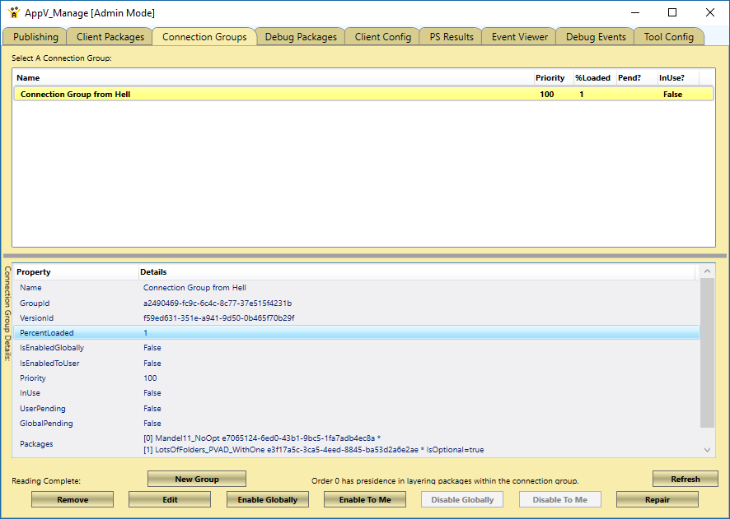The height and width of the screenshot is (519, 730).
Task: Open the Client Config tab
Action: (x=382, y=37)
